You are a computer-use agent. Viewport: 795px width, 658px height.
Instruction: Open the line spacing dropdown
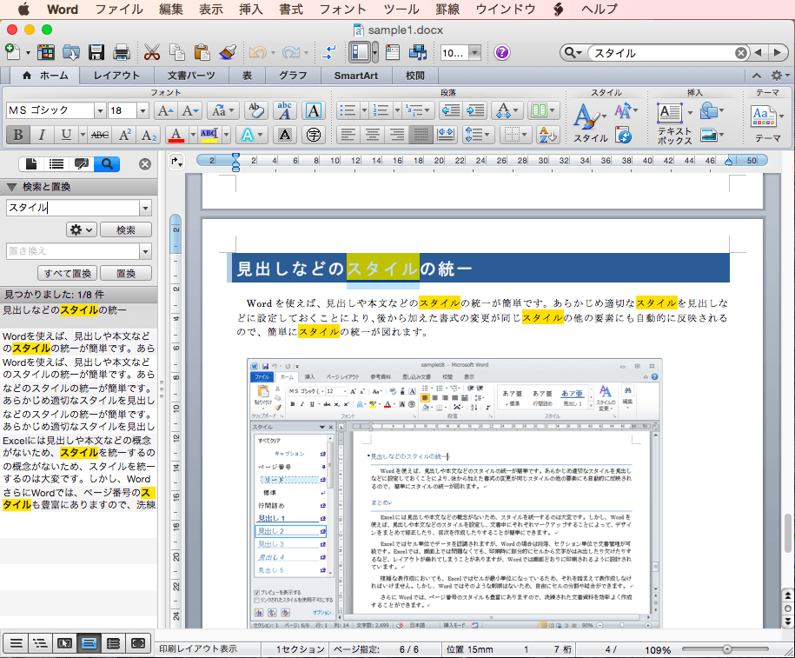(478, 135)
